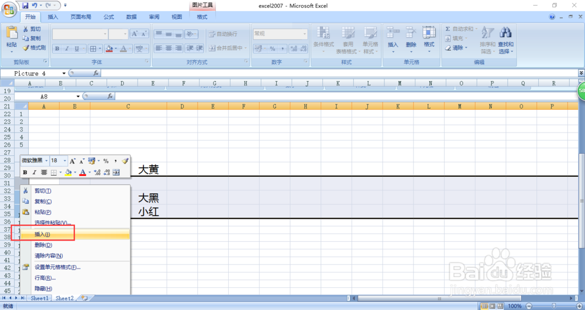
Task: Toggle 自动换行 wrap text in the ribbon
Action: coord(223,34)
